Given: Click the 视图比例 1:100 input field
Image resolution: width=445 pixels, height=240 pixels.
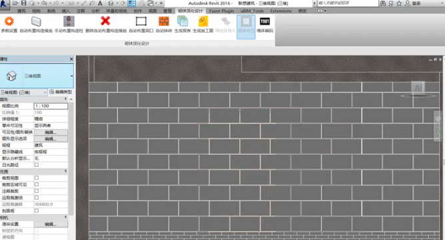Looking at the screenshot, I should 51,106.
